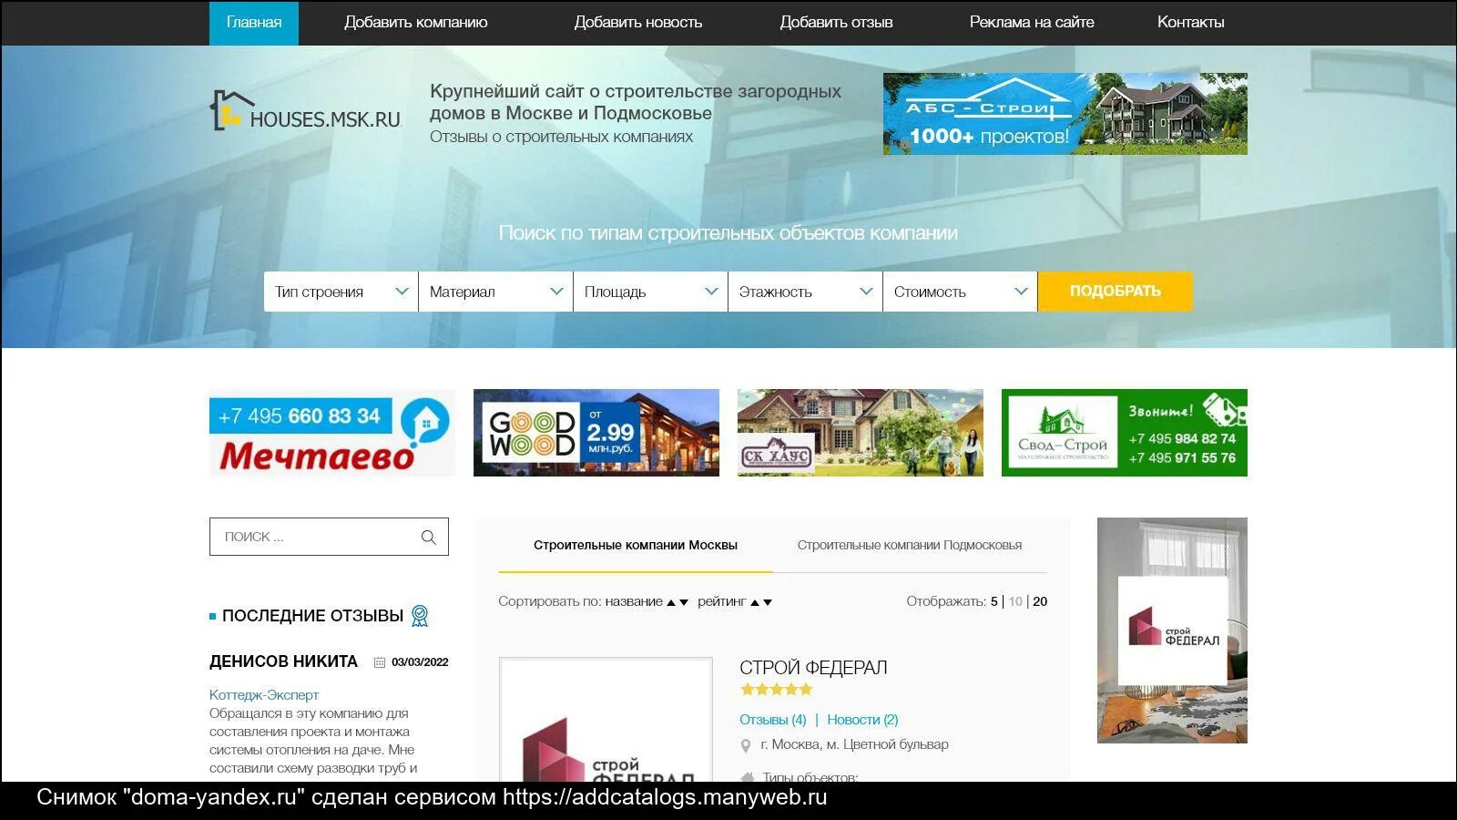Open Реклама на сайте page
Screen dimensions: 1457x820
coord(1032,22)
